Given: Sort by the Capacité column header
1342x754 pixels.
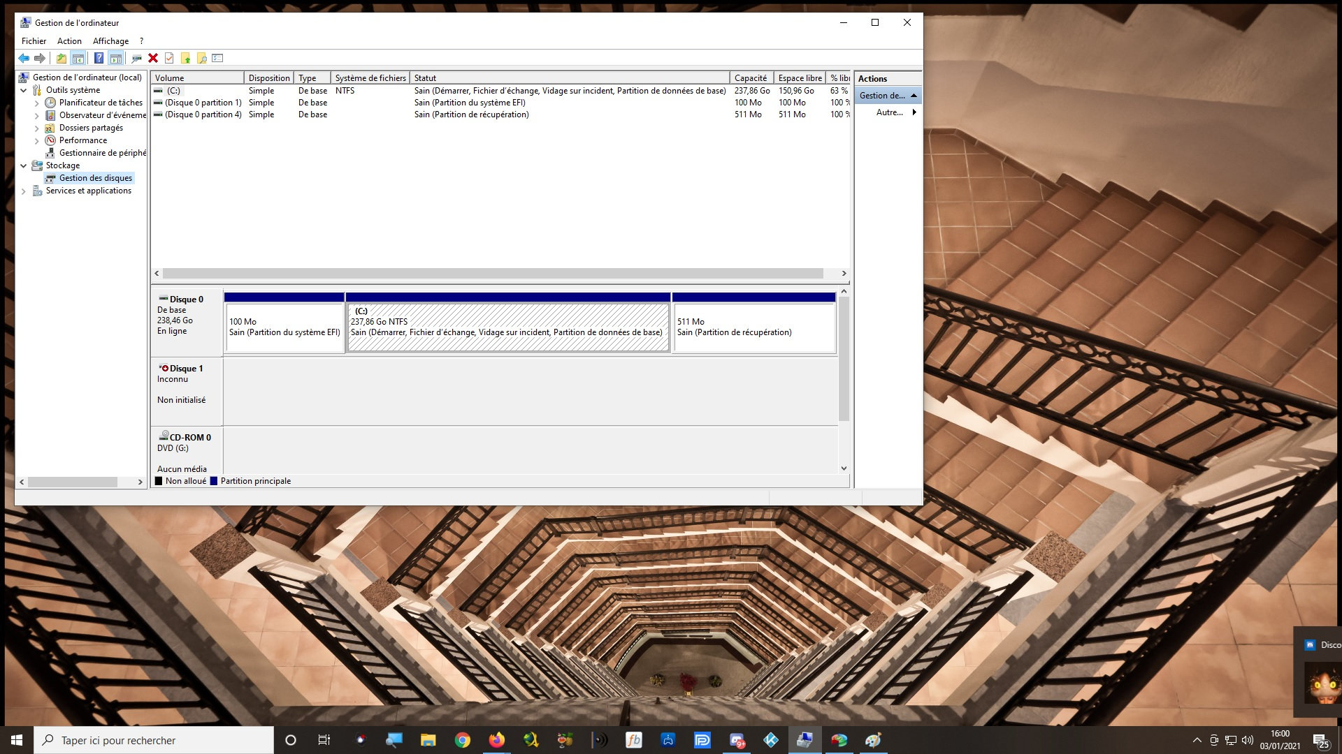Looking at the screenshot, I should pos(750,78).
